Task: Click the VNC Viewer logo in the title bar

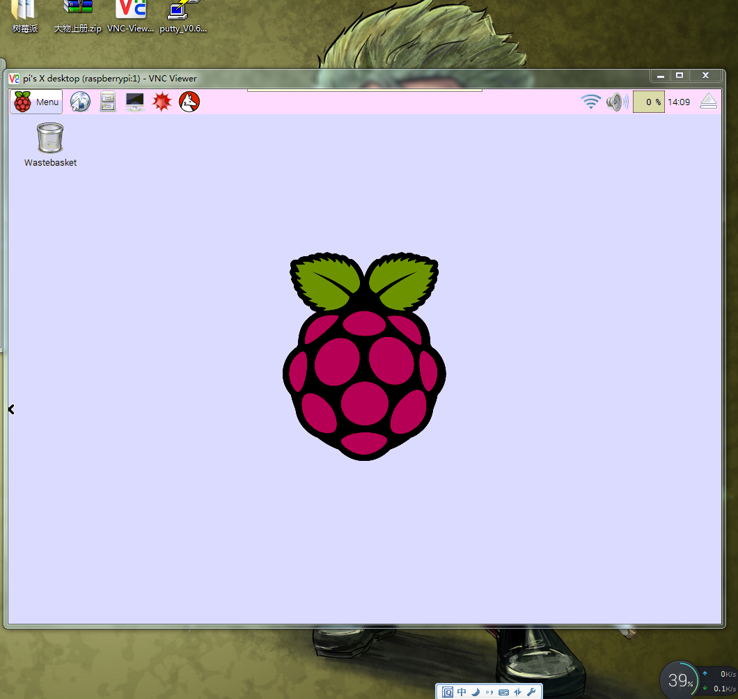Action: 14,79
